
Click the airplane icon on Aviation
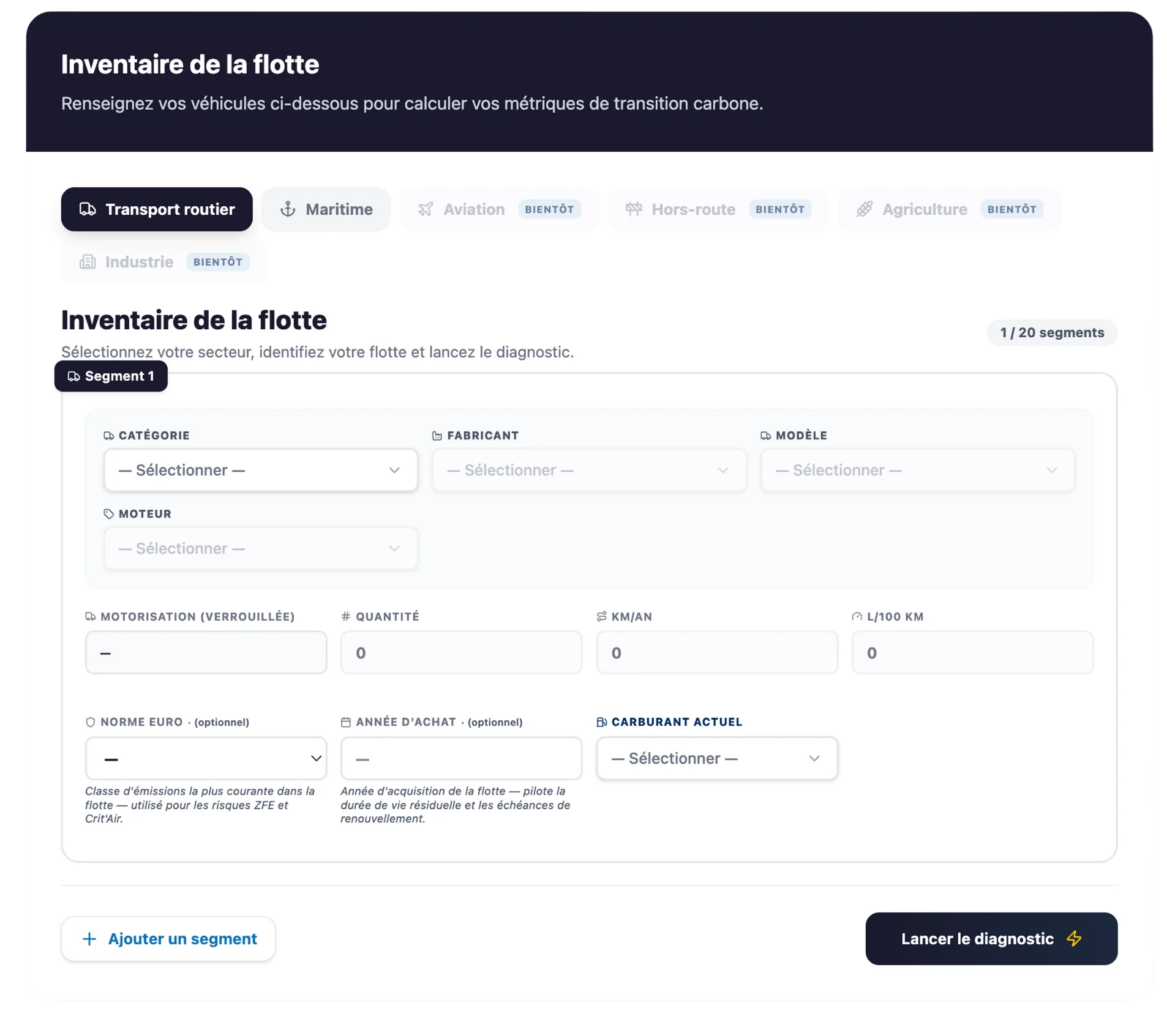point(426,209)
